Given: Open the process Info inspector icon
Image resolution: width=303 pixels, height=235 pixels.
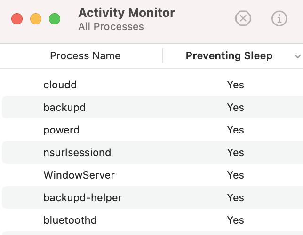Looking at the screenshot, I should (279, 19).
